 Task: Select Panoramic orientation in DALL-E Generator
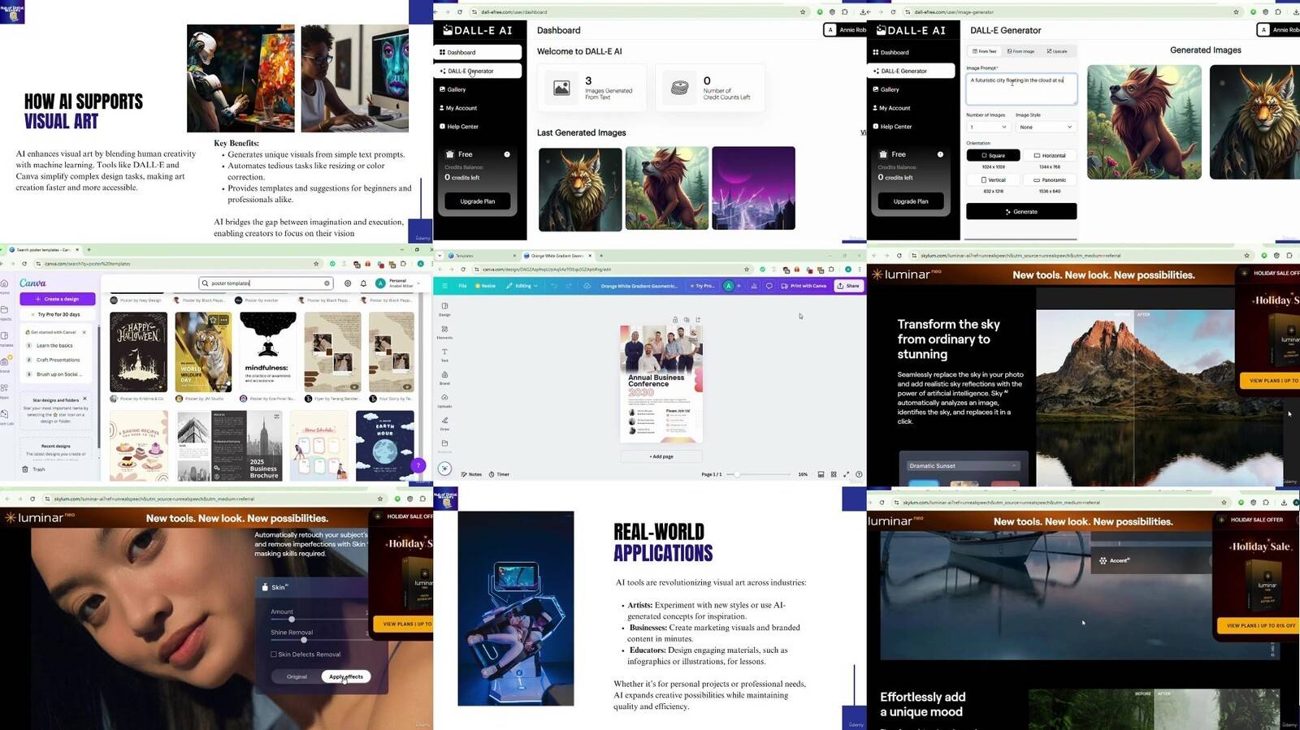[x=1050, y=179]
